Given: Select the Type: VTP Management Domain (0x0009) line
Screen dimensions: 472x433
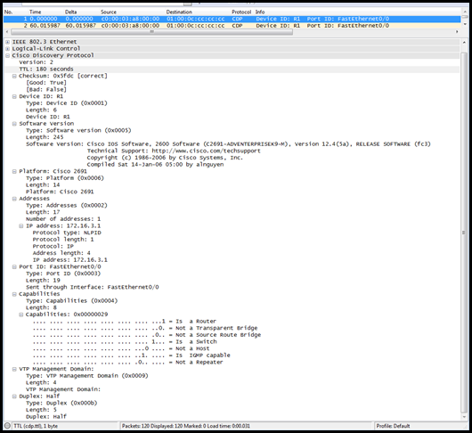Looking at the screenshot, I should point(87,376).
